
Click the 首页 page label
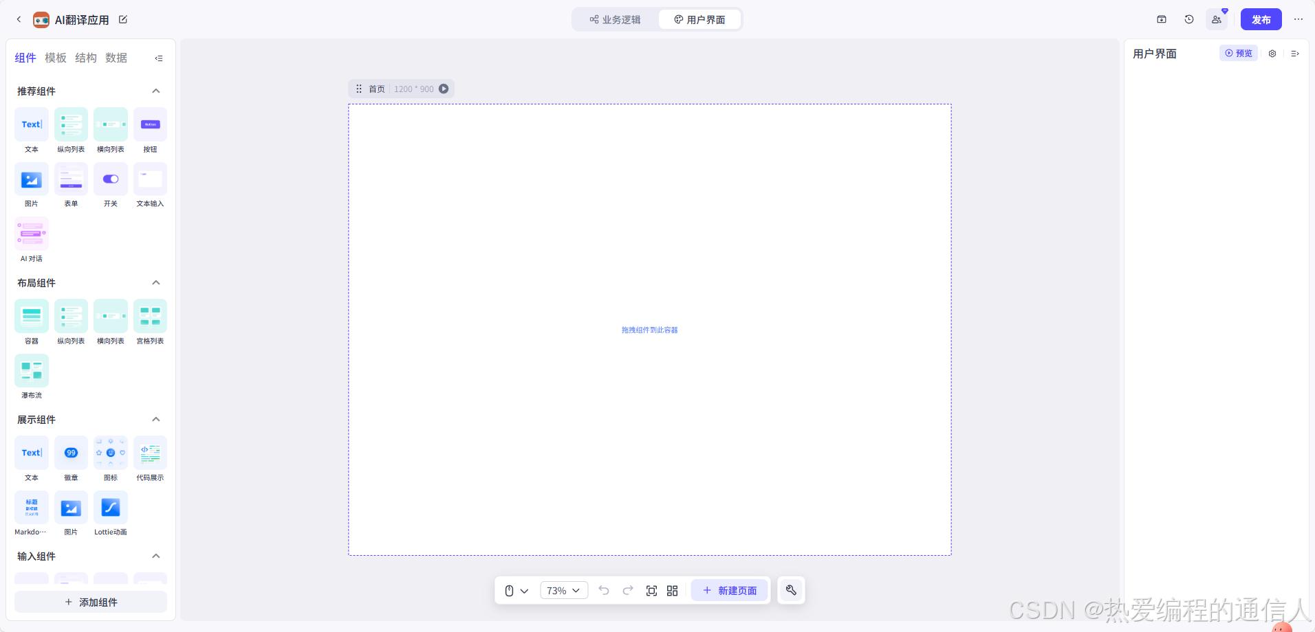pyautogui.click(x=377, y=89)
